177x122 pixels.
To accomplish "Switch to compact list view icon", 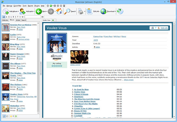I will tap(7, 116).
